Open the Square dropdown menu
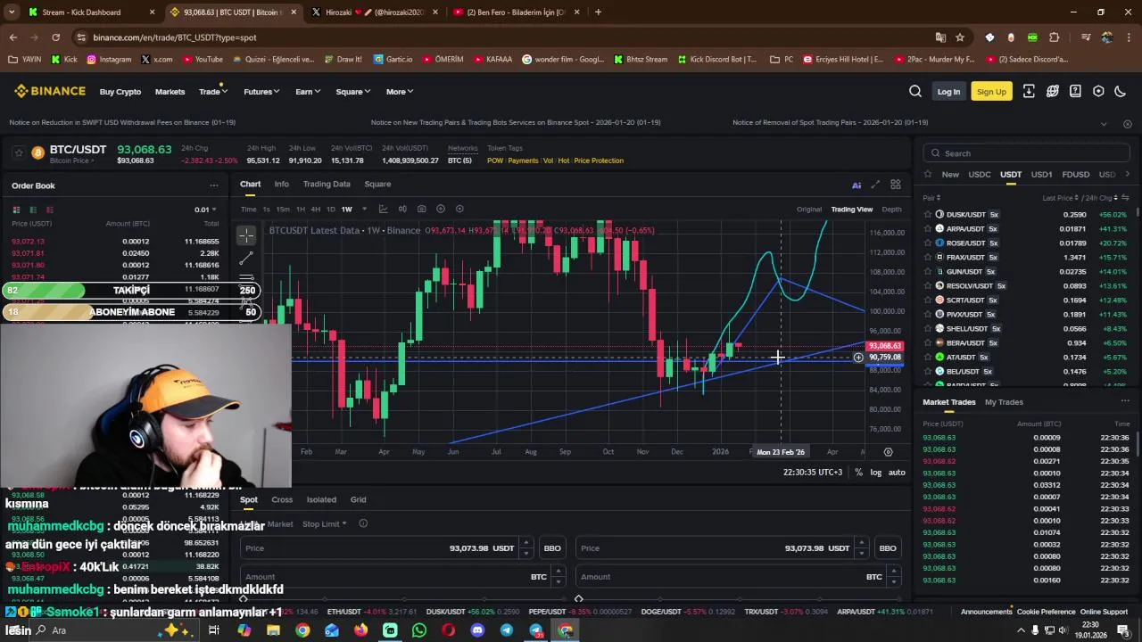The image size is (1142, 642). click(x=352, y=91)
